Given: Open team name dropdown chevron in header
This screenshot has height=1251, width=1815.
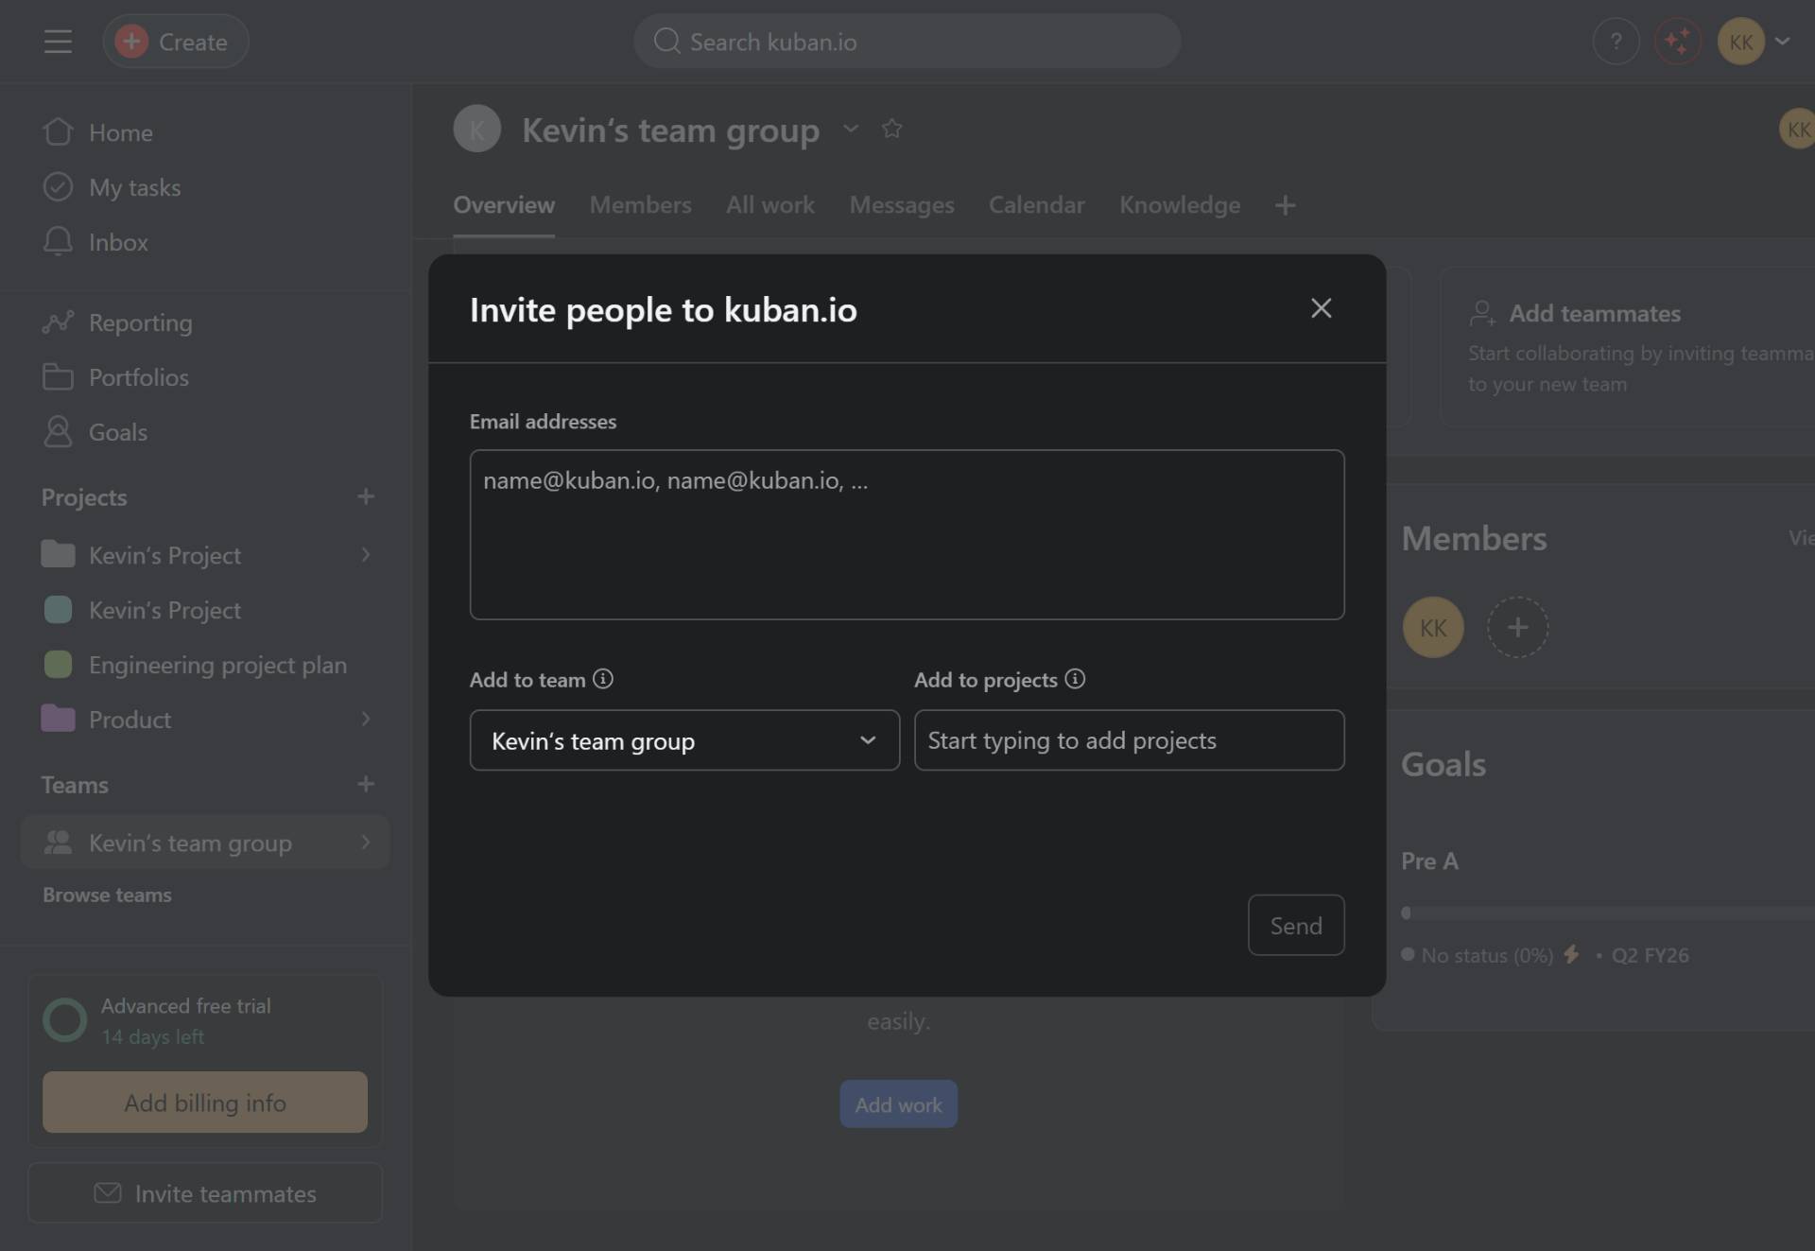Looking at the screenshot, I should pyautogui.click(x=851, y=129).
